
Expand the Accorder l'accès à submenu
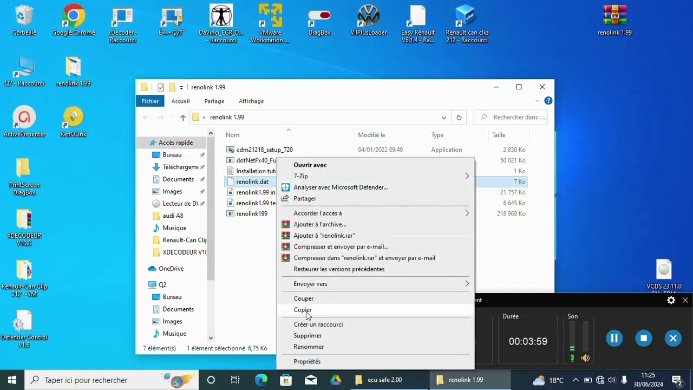467,213
